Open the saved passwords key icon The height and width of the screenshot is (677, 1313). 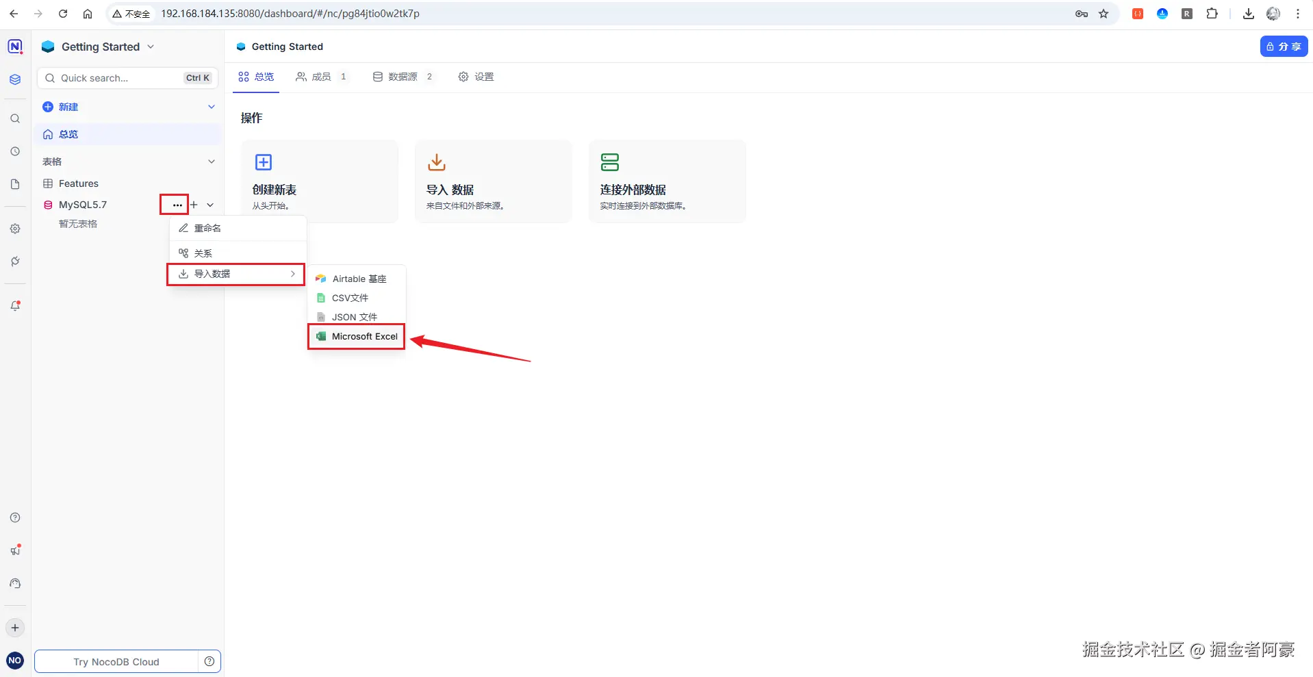click(1082, 14)
